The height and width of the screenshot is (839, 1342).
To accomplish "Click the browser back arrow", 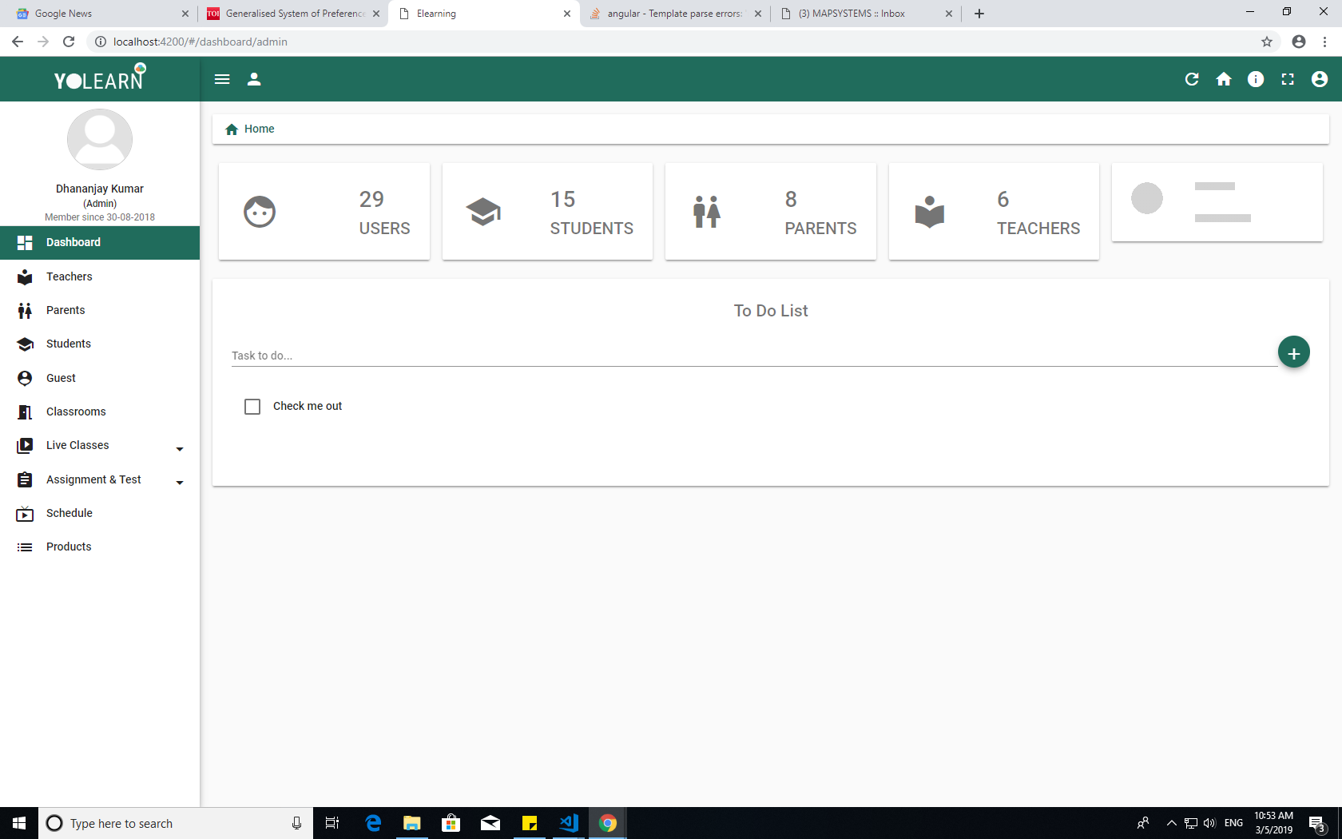I will [18, 42].
